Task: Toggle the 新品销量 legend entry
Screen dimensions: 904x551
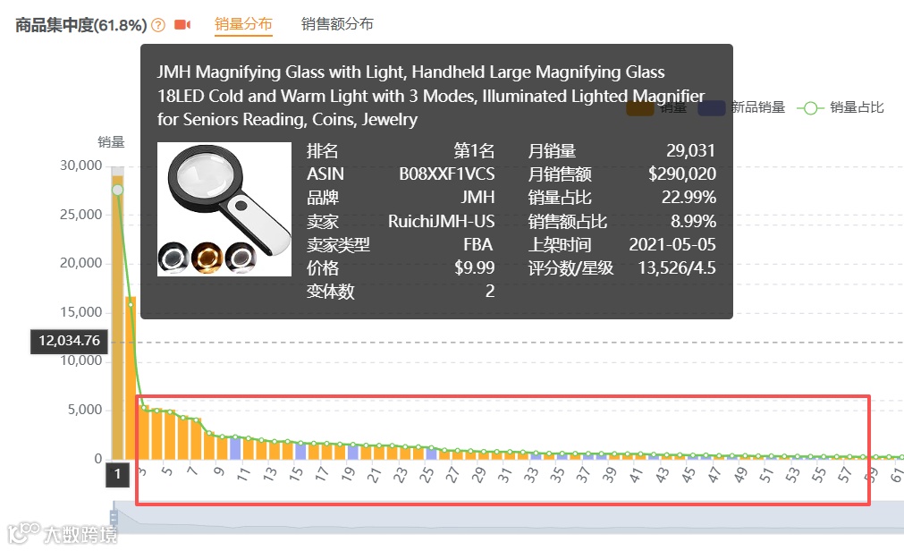Action: tap(741, 107)
